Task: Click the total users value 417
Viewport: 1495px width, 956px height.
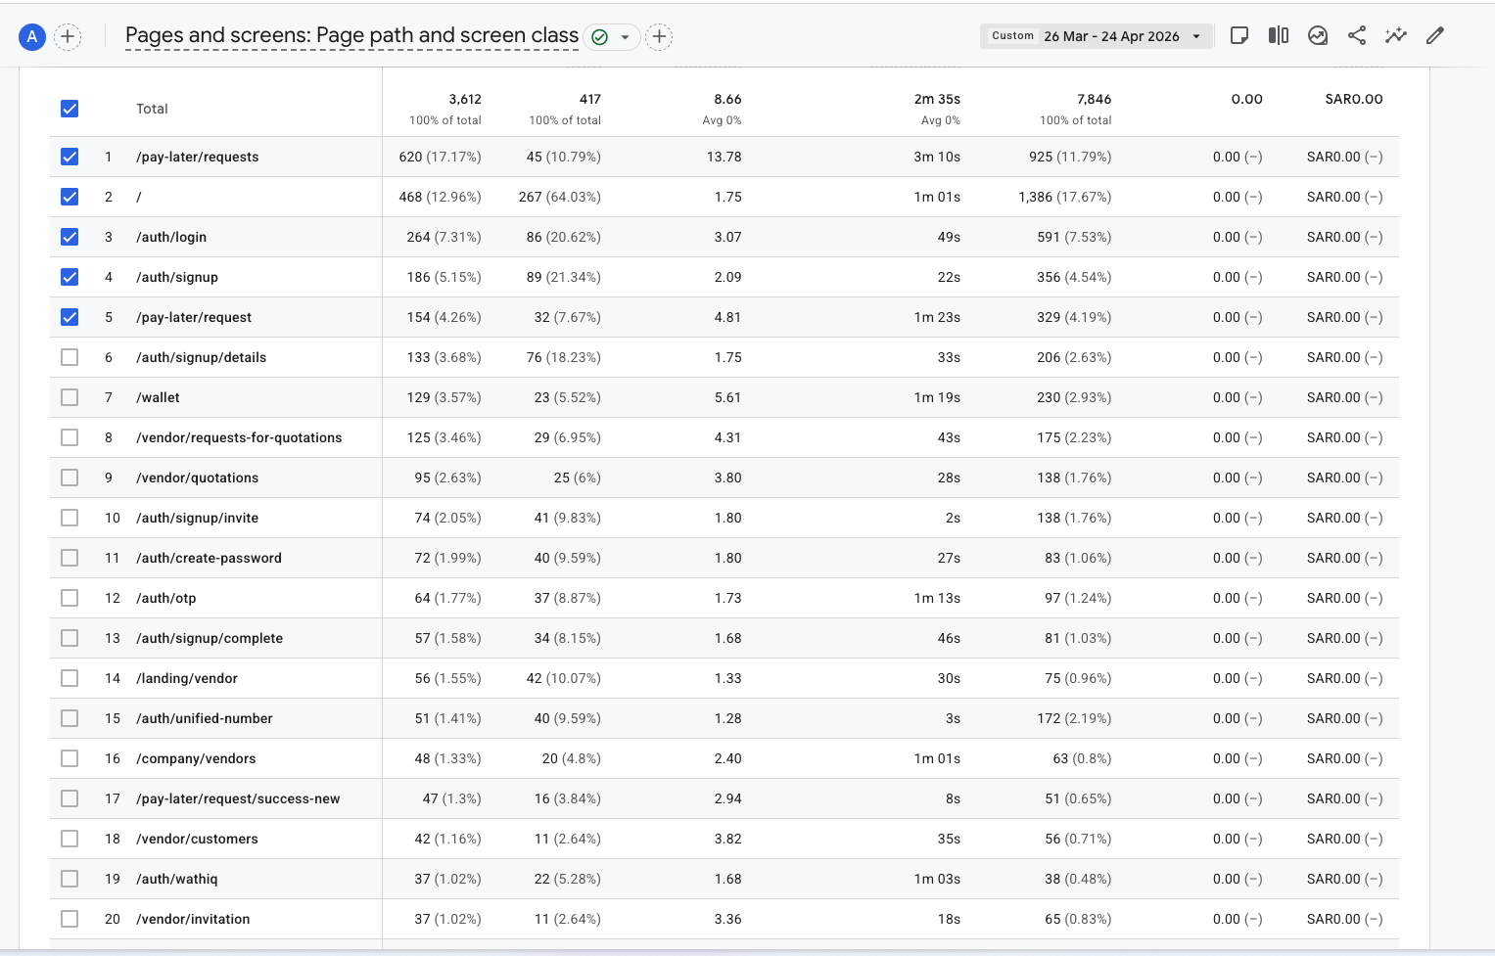Action: (x=590, y=99)
